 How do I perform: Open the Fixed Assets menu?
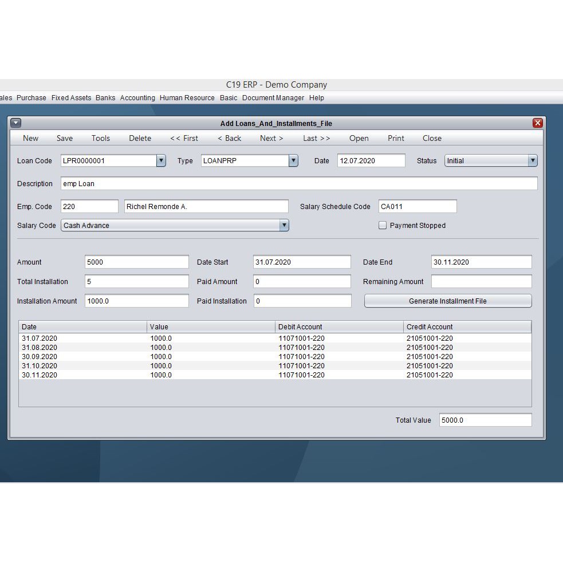[71, 98]
